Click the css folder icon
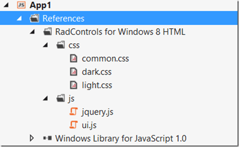This screenshot has width=239, height=147. coord(60,45)
